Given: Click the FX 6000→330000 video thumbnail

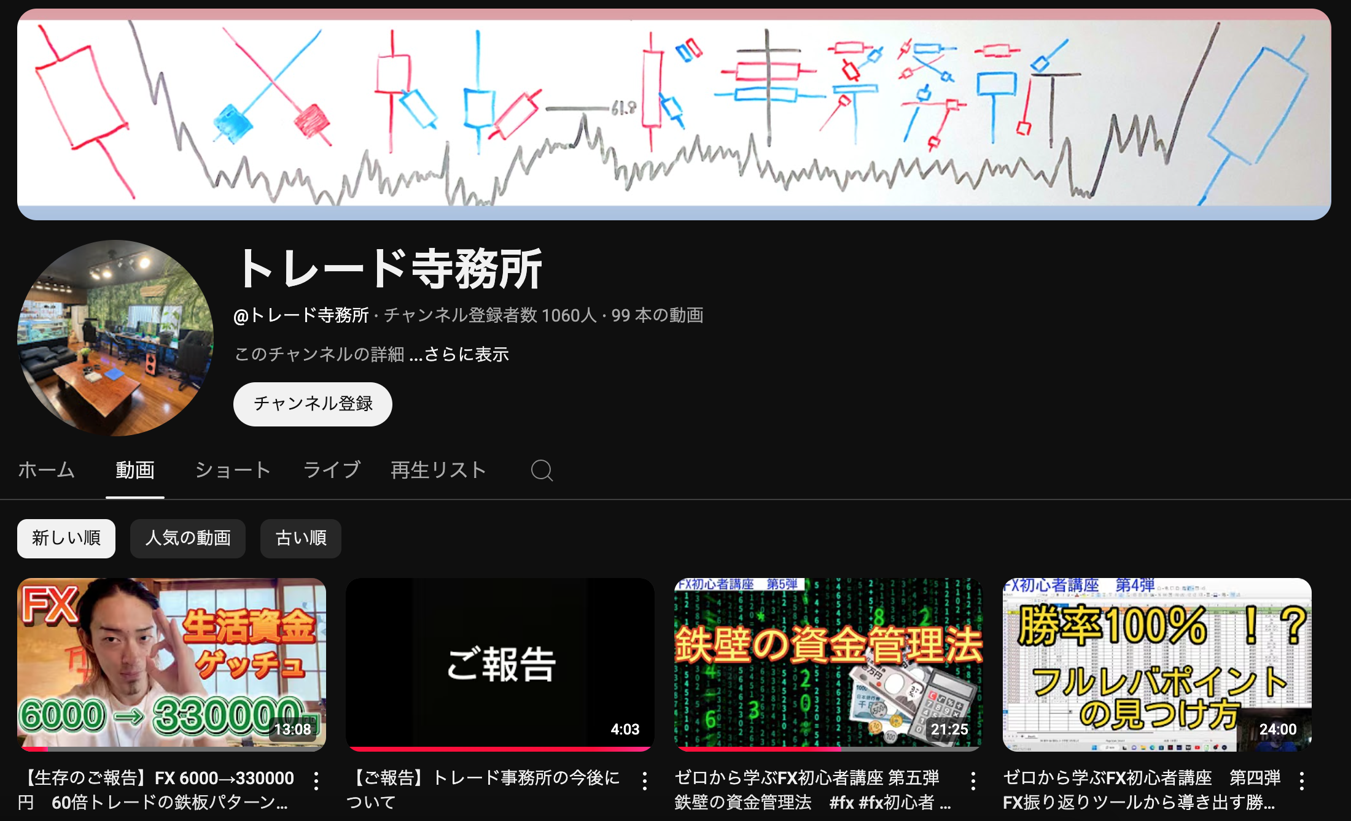Looking at the screenshot, I should click(x=171, y=664).
